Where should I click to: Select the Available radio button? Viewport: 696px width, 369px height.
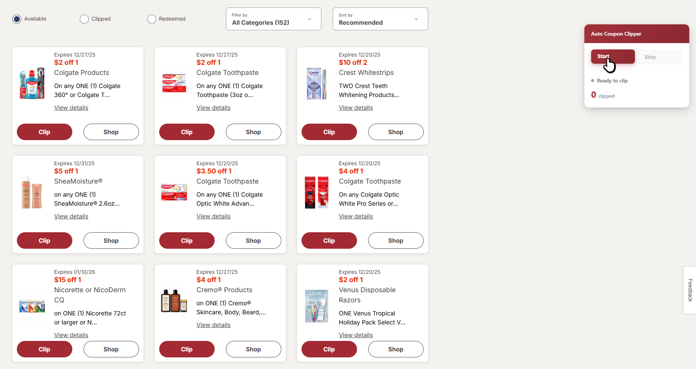click(17, 19)
